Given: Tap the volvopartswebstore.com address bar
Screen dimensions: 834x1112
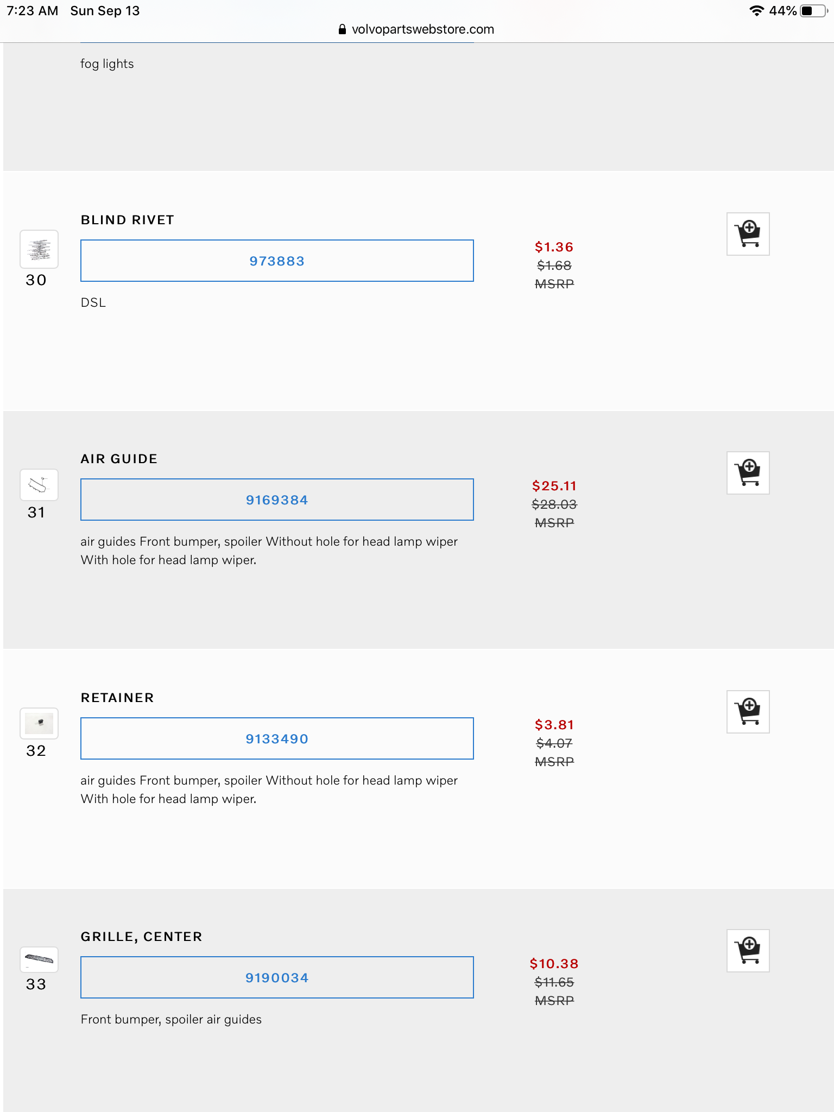Looking at the screenshot, I should coord(422,29).
